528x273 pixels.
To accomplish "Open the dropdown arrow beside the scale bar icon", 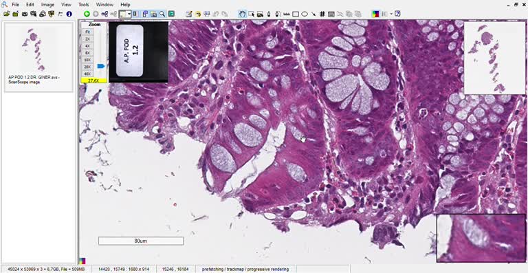I will click(x=129, y=14).
